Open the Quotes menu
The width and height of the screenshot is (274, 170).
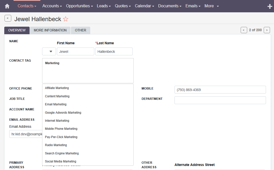[x=123, y=6]
